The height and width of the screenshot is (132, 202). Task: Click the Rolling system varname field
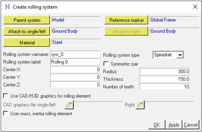[75, 54]
